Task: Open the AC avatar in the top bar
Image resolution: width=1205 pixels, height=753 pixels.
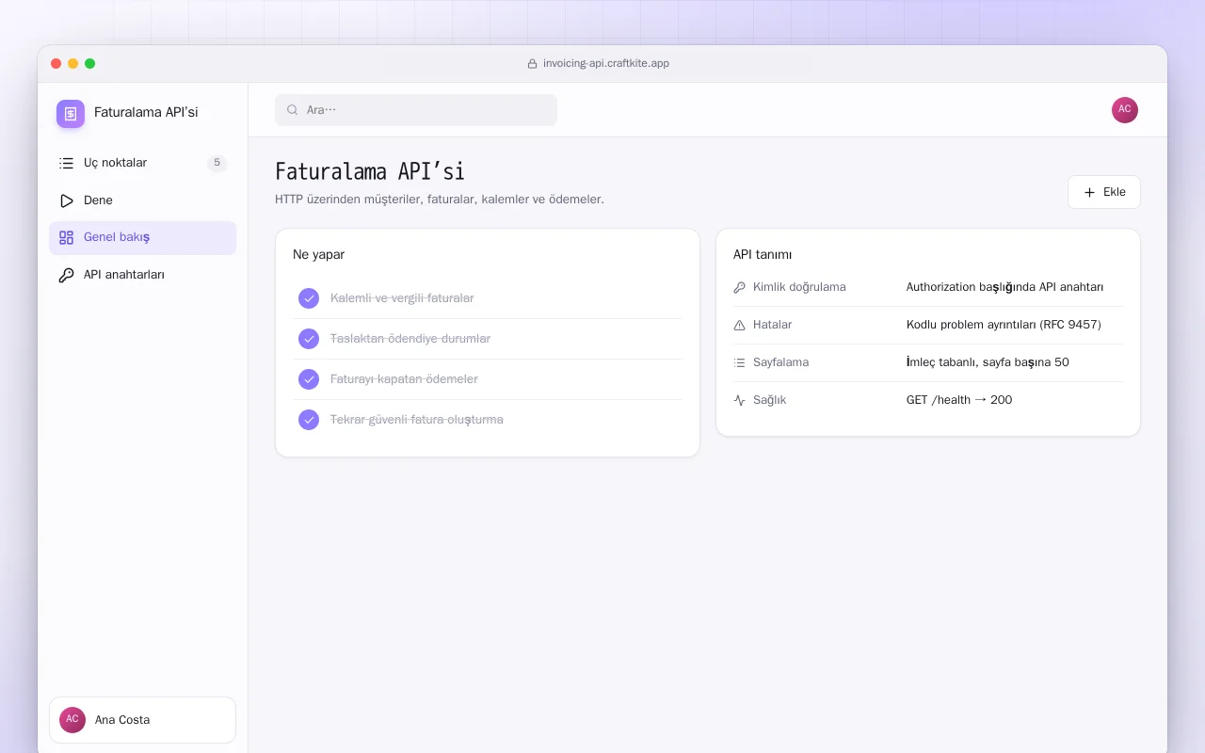Action: [1125, 110]
